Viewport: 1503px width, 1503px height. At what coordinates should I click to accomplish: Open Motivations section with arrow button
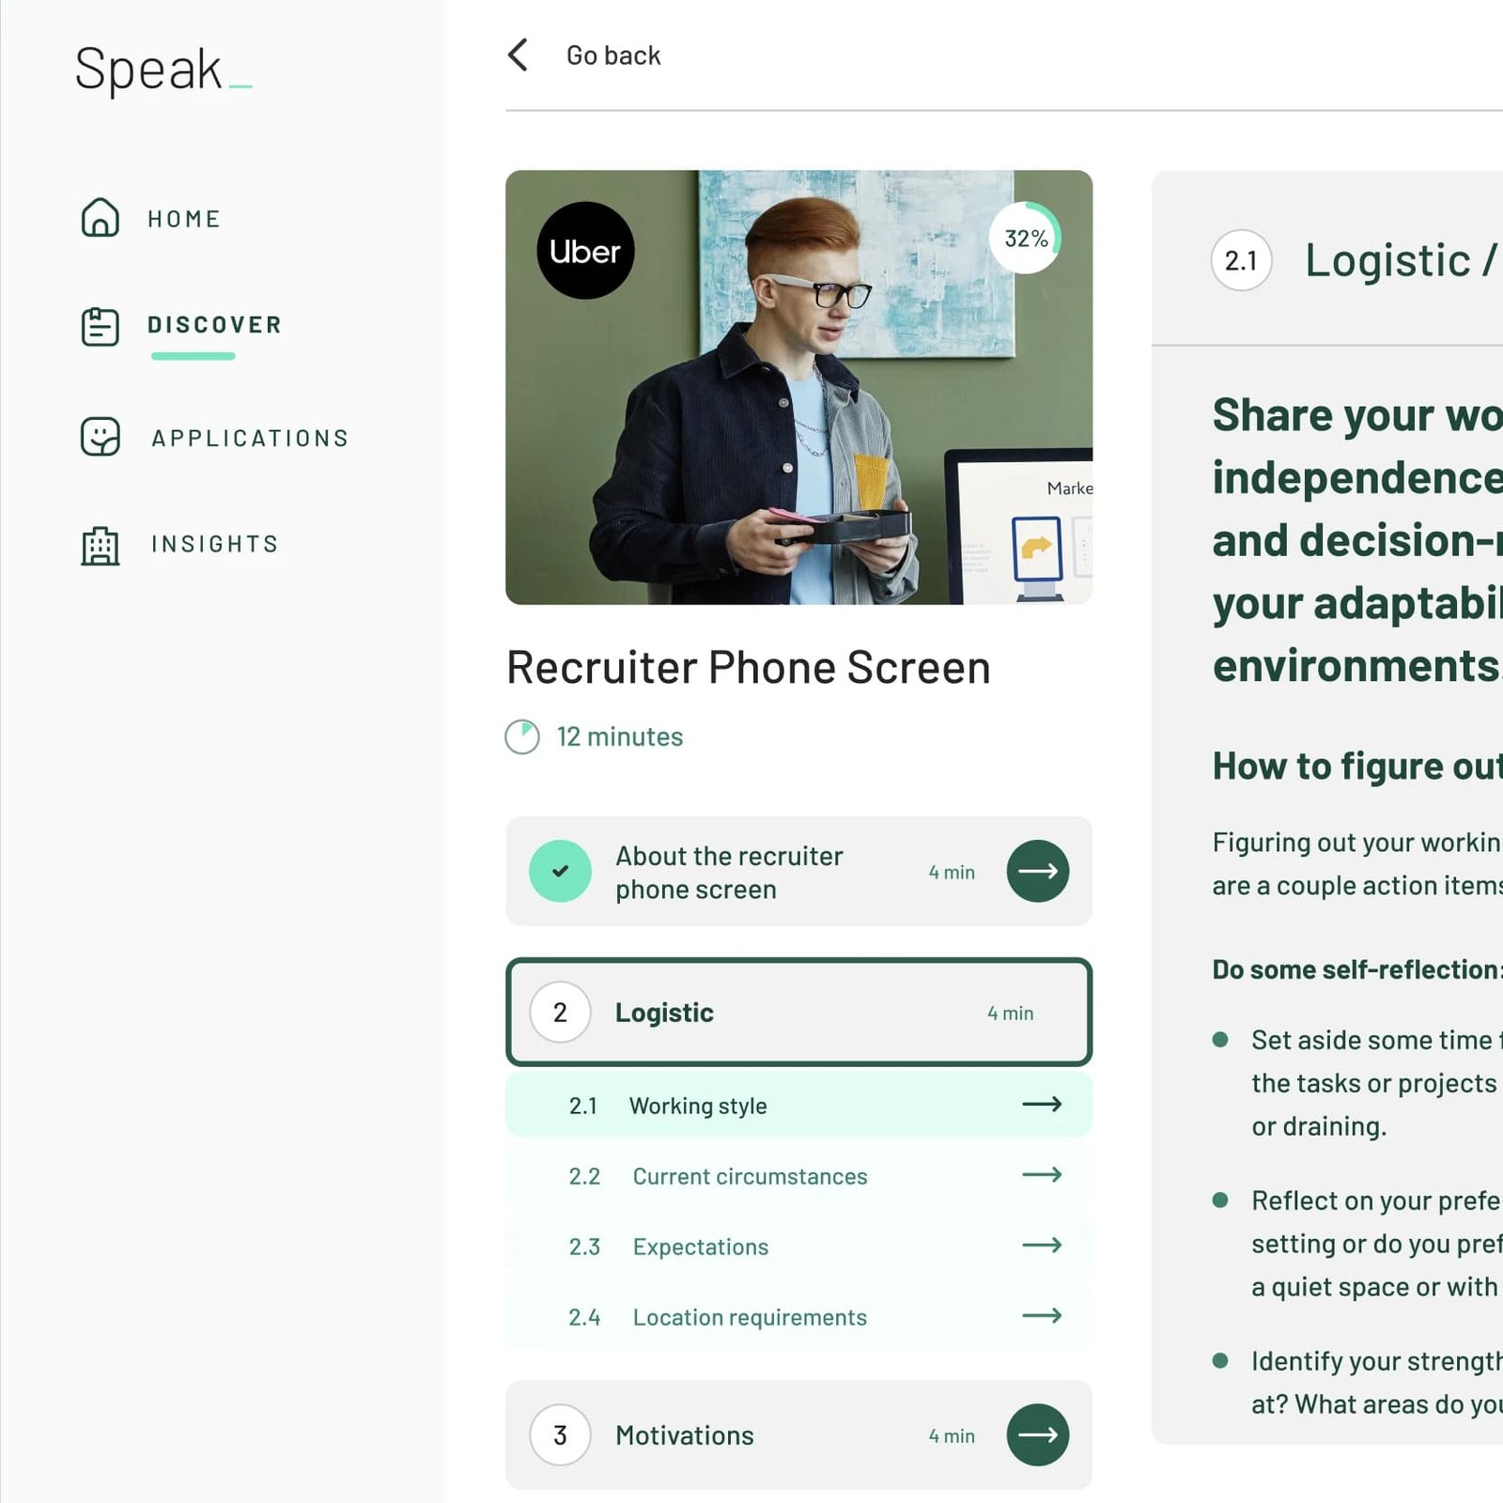tap(1037, 1434)
